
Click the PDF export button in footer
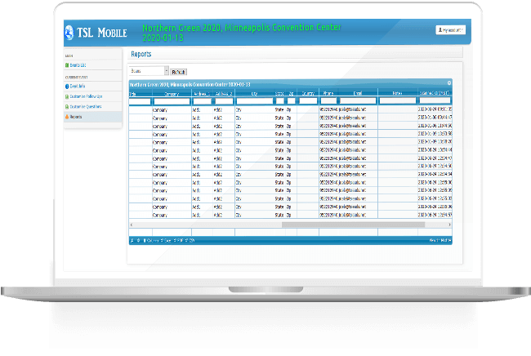(179, 240)
